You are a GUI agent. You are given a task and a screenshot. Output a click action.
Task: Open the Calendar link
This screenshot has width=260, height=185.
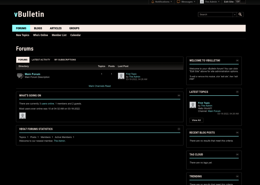click(x=75, y=35)
